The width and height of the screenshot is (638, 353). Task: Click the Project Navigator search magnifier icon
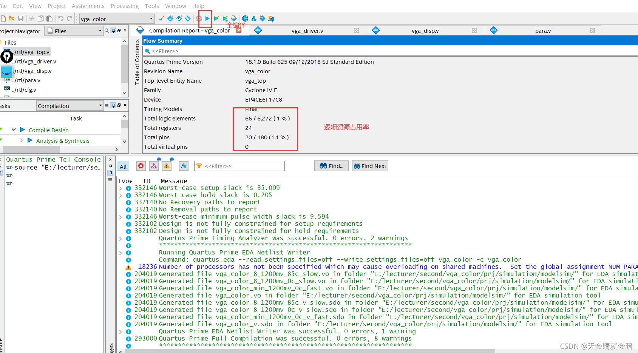click(107, 31)
